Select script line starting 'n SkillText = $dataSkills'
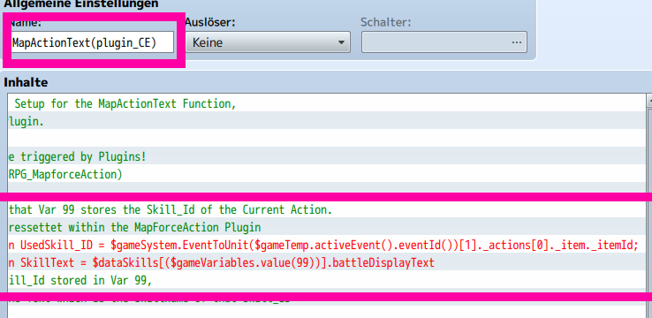Viewport: 652px width, 318px height. point(327,262)
